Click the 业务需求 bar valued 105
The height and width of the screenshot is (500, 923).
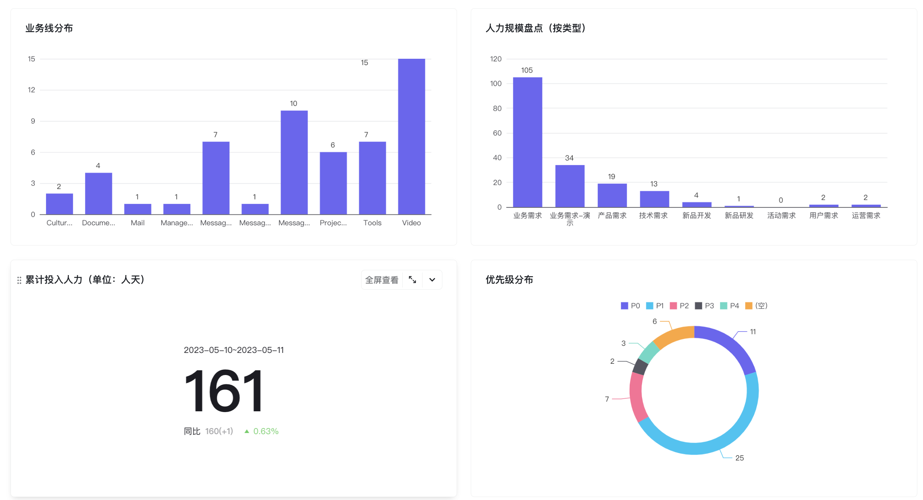[527, 142]
